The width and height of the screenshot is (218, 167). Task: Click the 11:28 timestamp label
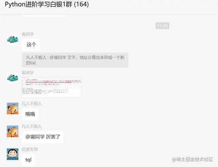(x=162, y=26)
